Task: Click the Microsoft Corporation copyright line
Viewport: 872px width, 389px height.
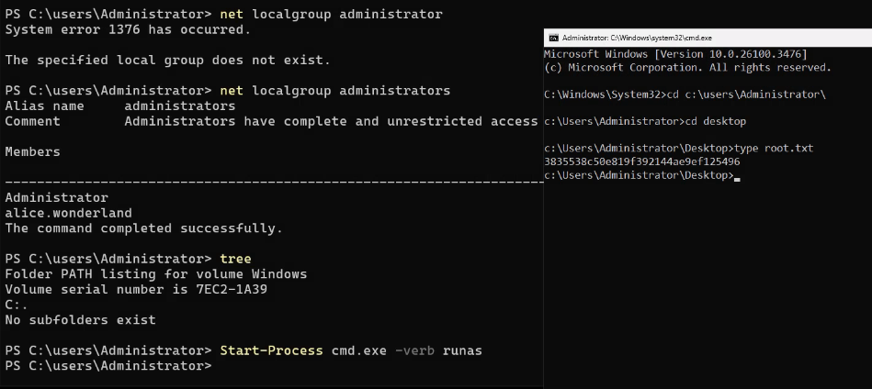Action: (x=687, y=68)
